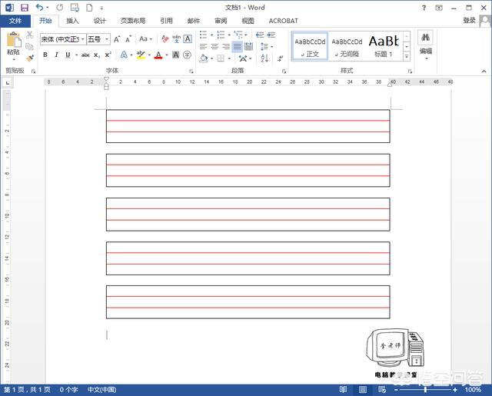Click the Paste button in clipboard group

pos(13,45)
